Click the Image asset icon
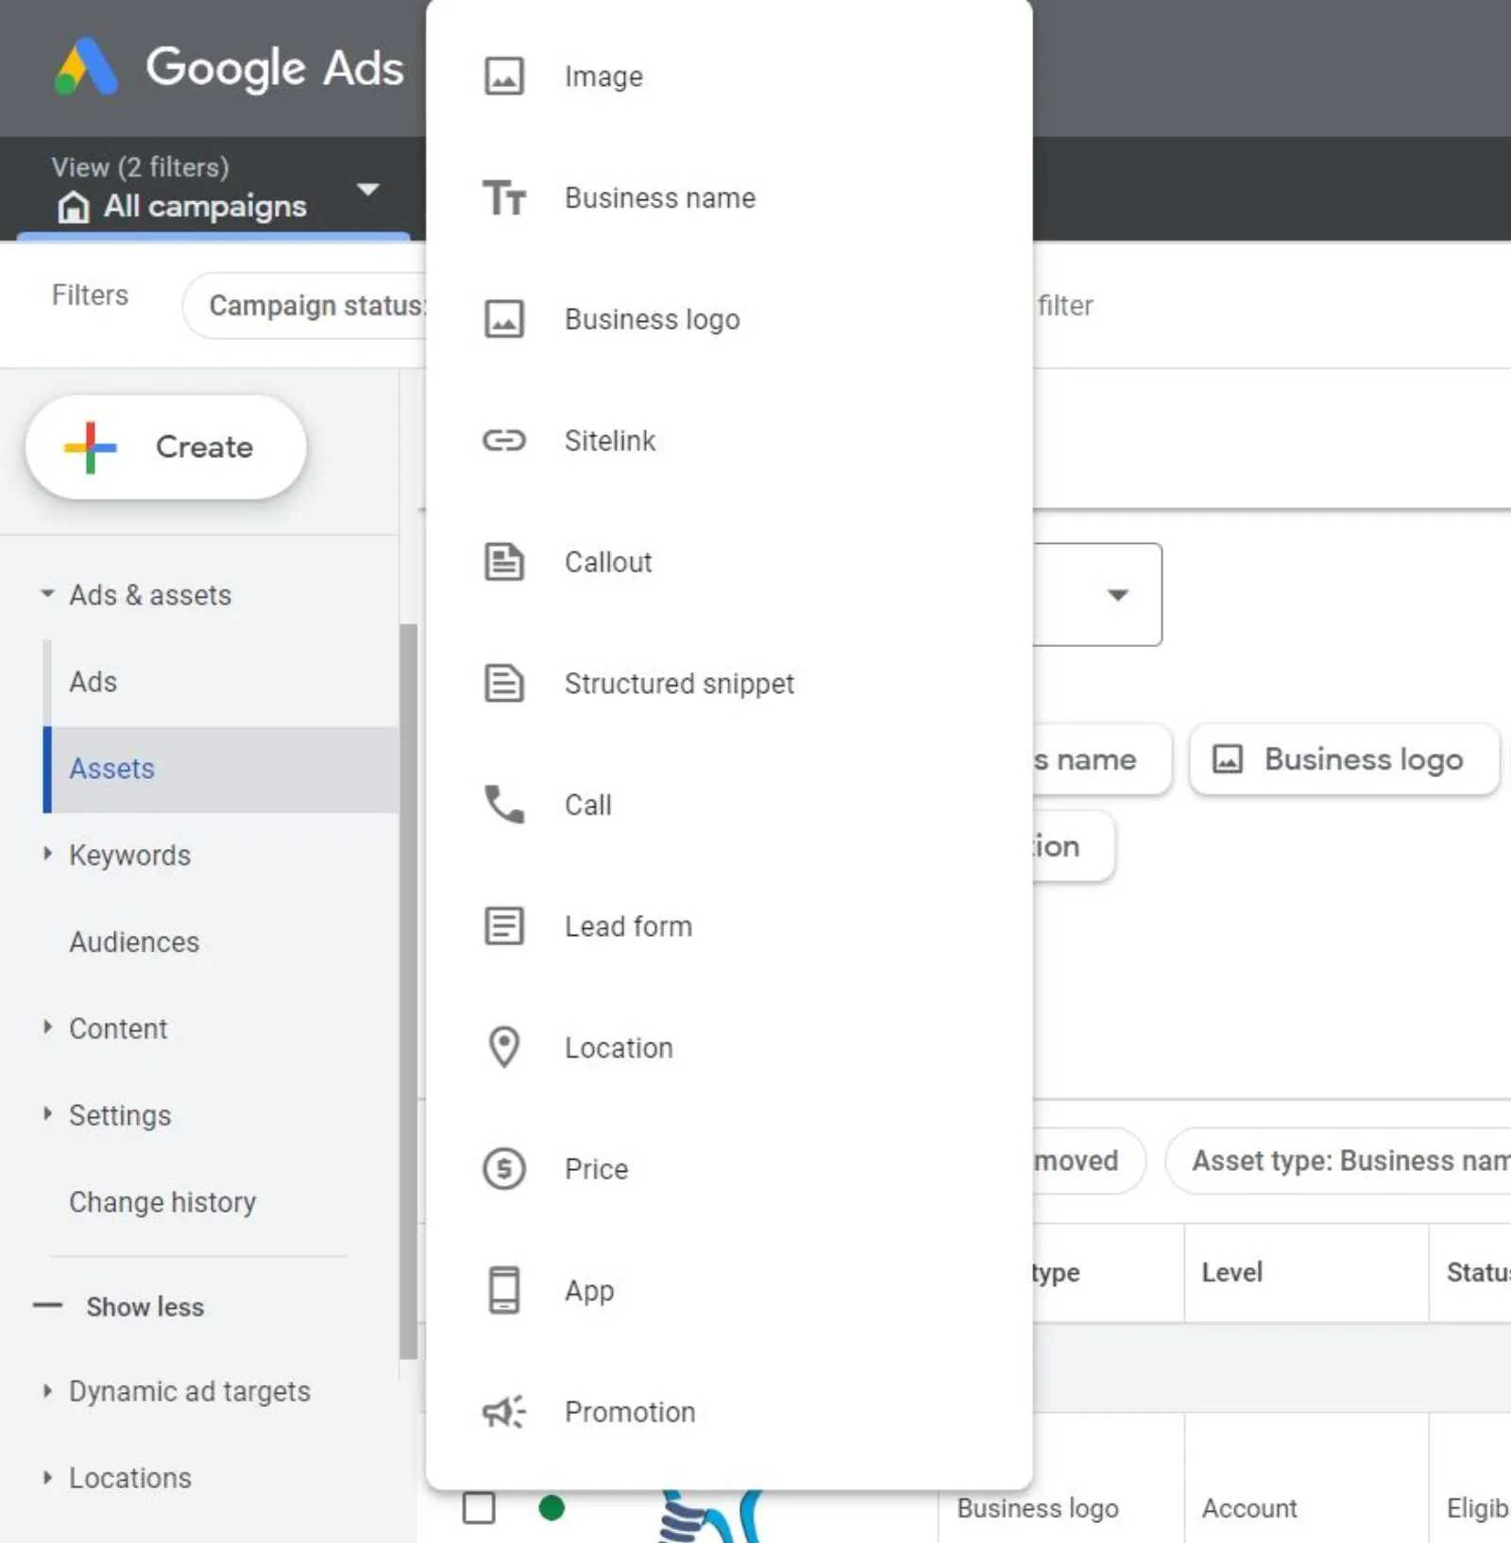The height and width of the screenshot is (1543, 1511). click(x=504, y=76)
